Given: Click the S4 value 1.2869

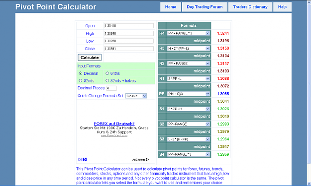Looking at the screenshot, I should (223, 154).
